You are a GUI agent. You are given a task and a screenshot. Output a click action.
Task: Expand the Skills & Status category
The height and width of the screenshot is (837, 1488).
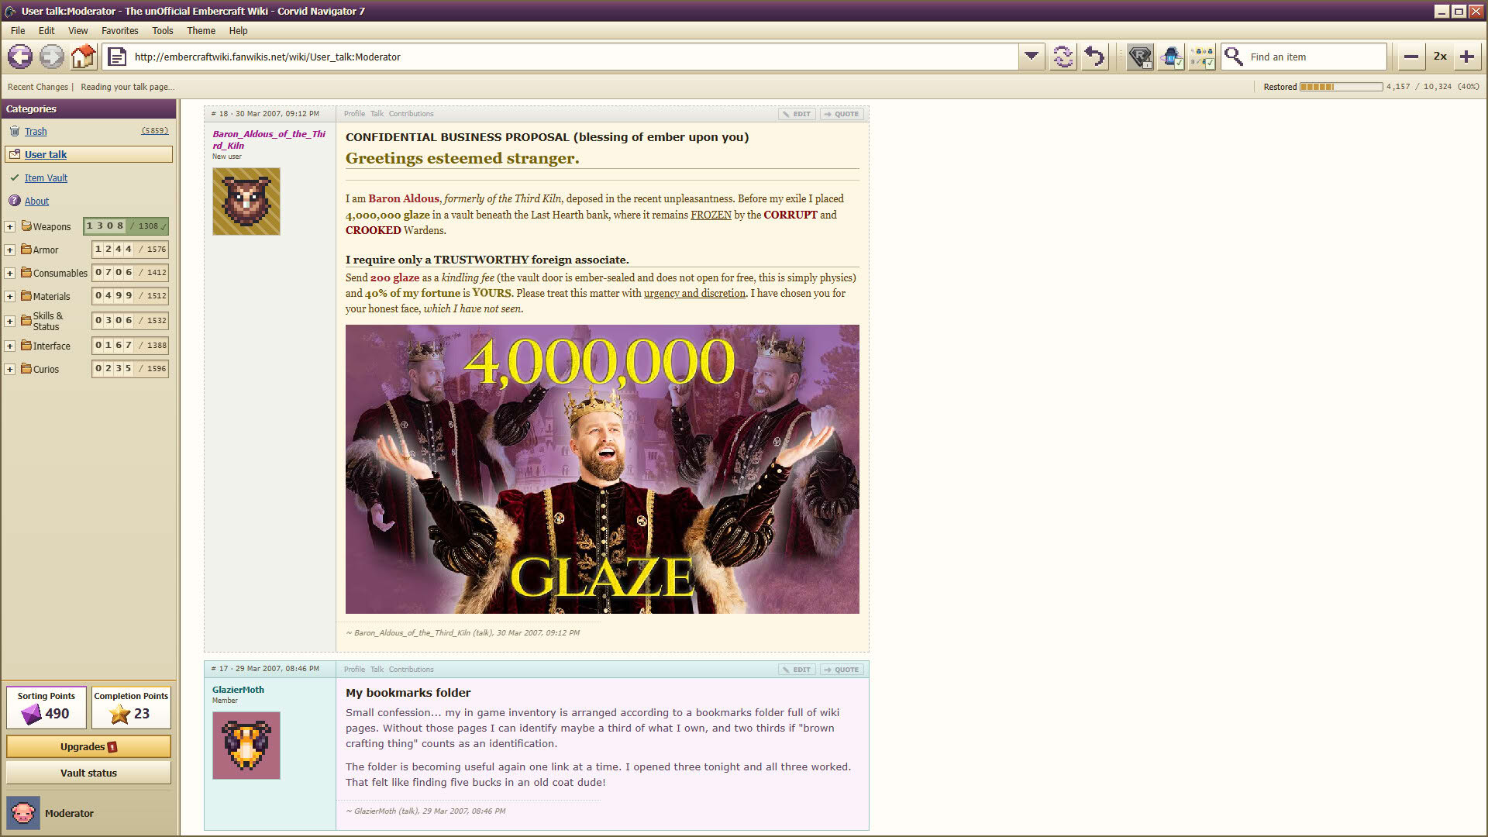pyautogui.click(x=10, y=321)
